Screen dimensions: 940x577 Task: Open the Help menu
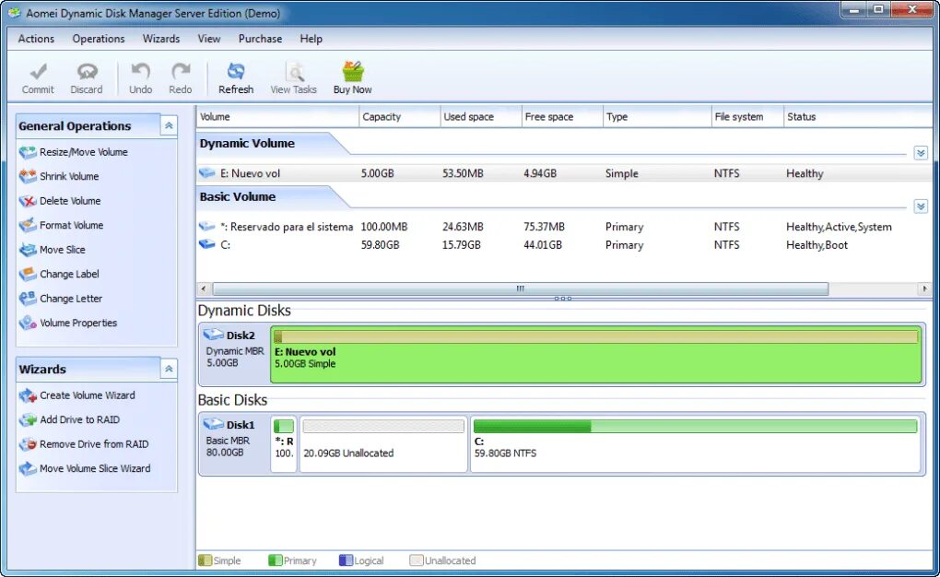tap(311, 39)
